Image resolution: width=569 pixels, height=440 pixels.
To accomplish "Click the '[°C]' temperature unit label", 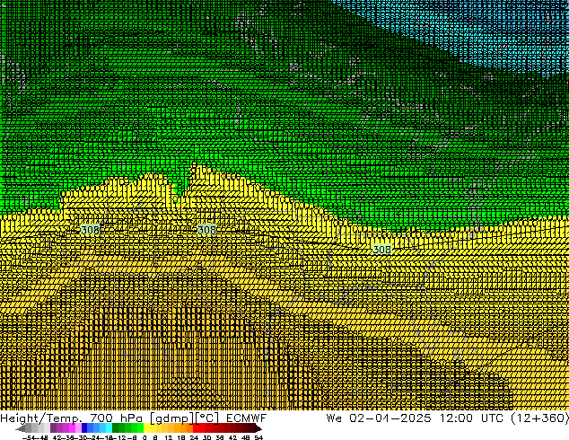I will [x=207, y=418].
